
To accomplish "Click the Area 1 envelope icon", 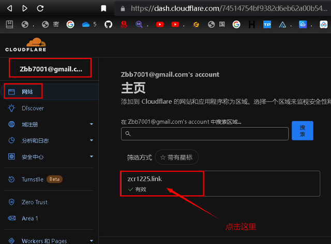I will 11,218.
